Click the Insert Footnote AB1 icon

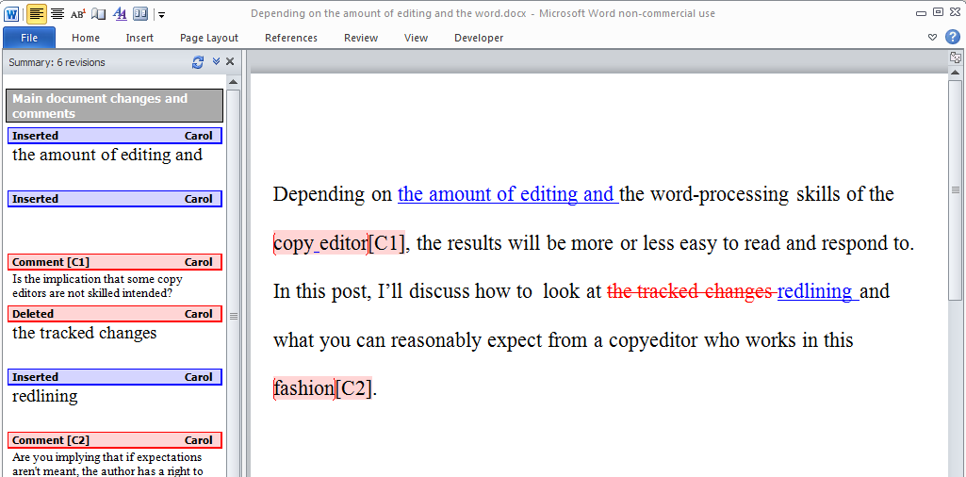pyautogui.click(x=78, y=13)
